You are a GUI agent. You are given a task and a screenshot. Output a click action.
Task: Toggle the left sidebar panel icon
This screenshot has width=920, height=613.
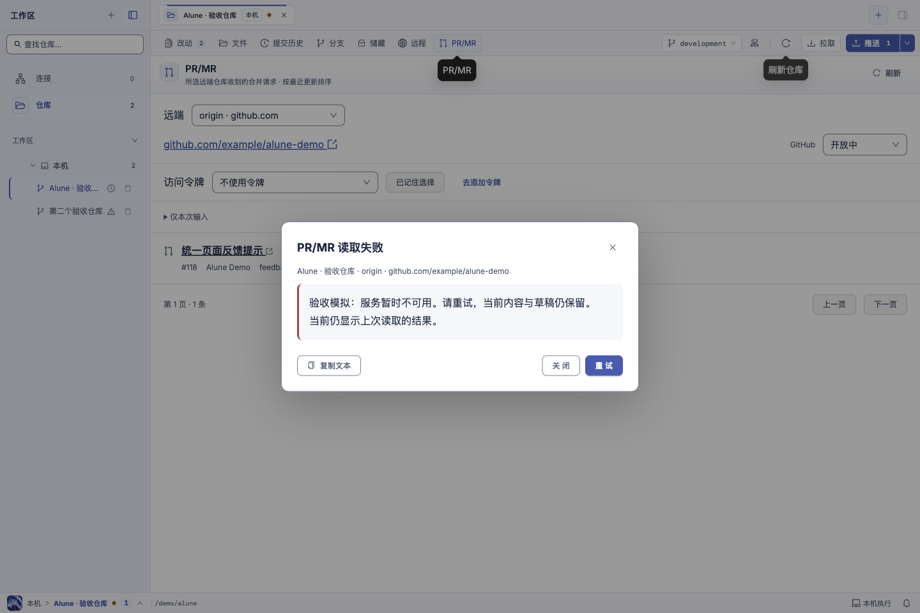(x=133, y=15)
